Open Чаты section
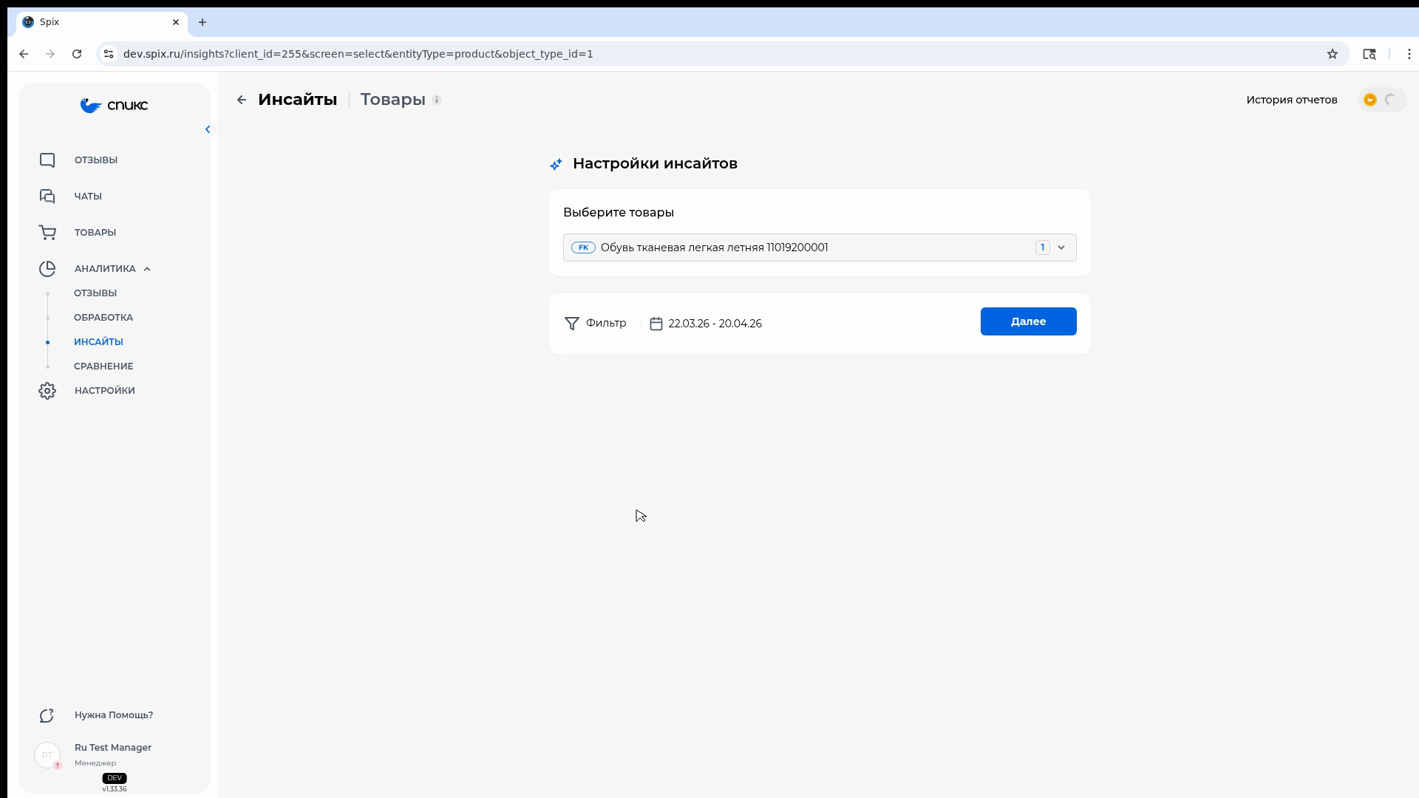 (x=88, y=197)
